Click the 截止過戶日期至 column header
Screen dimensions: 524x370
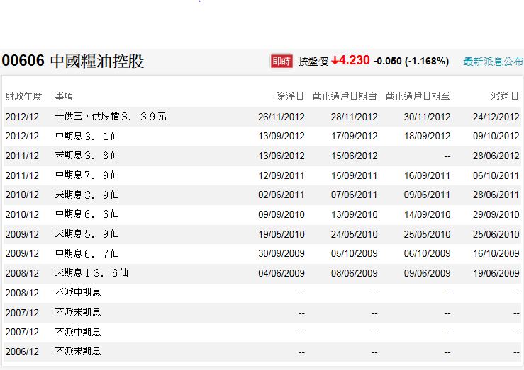418,96
